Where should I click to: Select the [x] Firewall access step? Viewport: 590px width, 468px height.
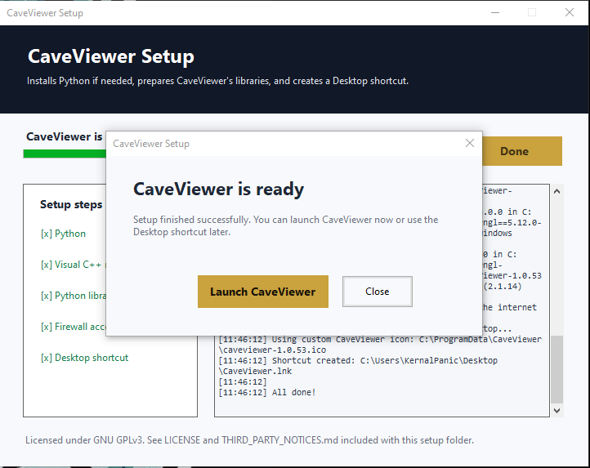point(73,327)
